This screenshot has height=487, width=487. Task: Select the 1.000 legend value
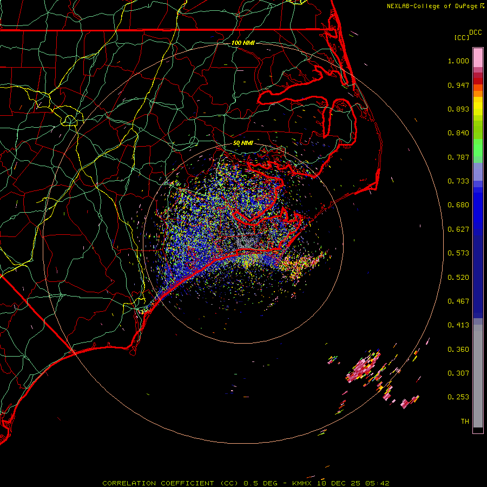(x=458, y=61)
